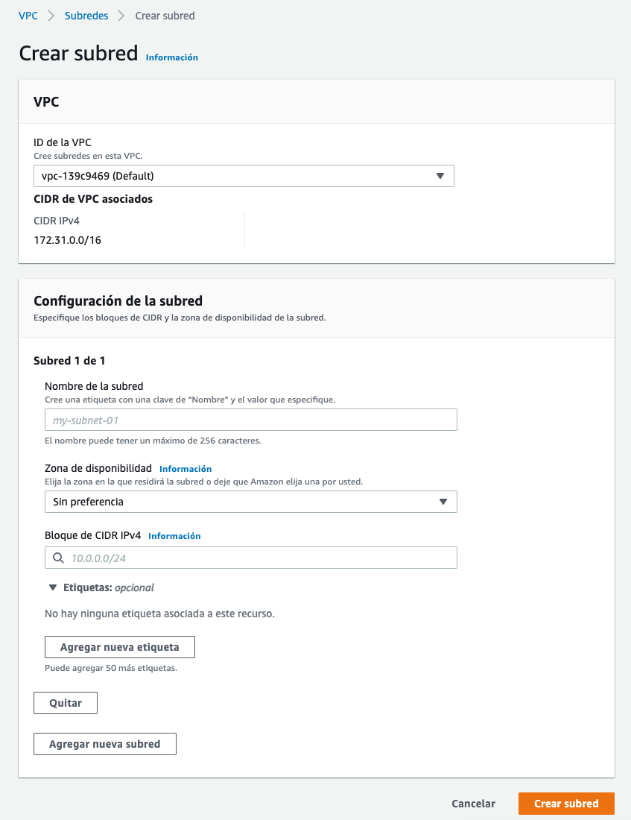Click the first breadcrumb separator chevron
The width and height of the screenshot is (631, 820).
click(51, 16)
